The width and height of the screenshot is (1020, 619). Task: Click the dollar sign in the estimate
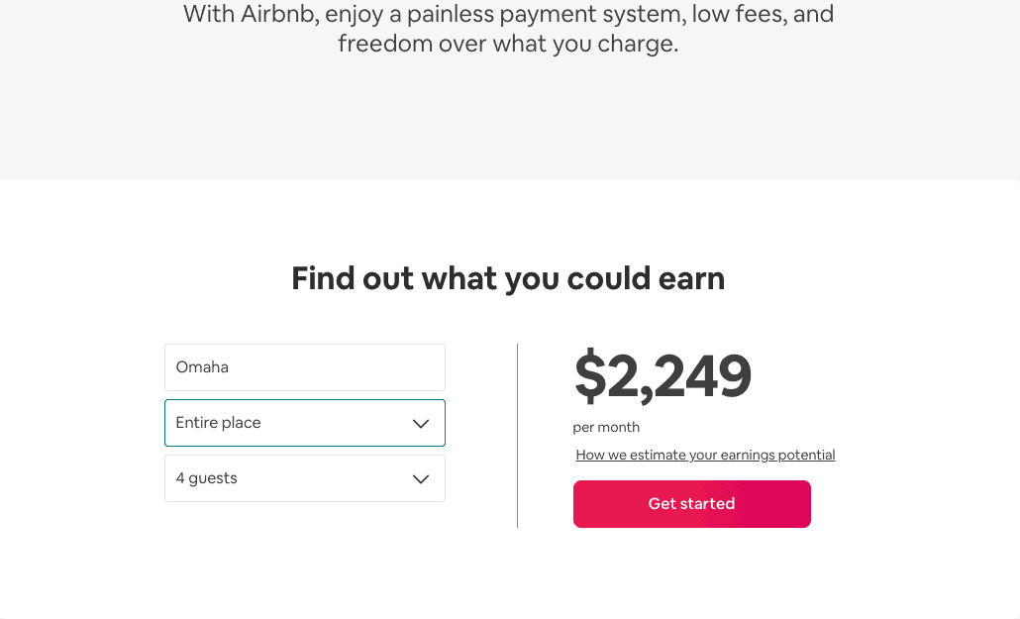click(590, 375)
